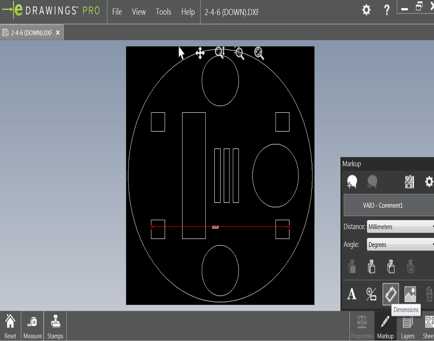Select the VAIO - Comment1 entry
Viewport: 434px width, 341px height.
(x=389, y=205)
